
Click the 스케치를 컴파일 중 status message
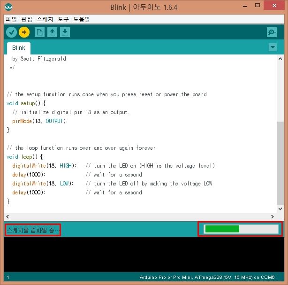33,230
